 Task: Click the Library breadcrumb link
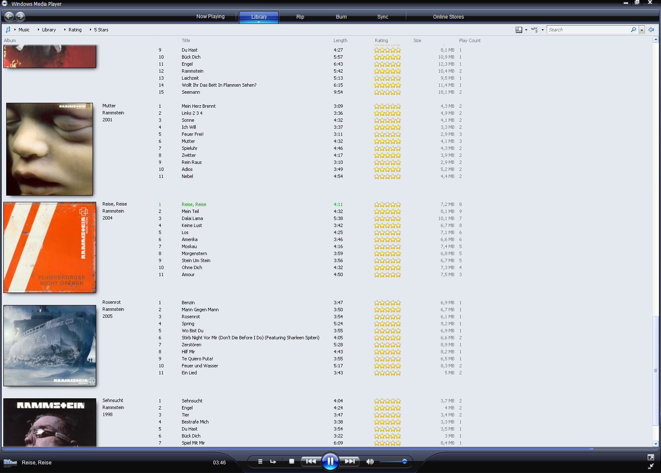49,30
